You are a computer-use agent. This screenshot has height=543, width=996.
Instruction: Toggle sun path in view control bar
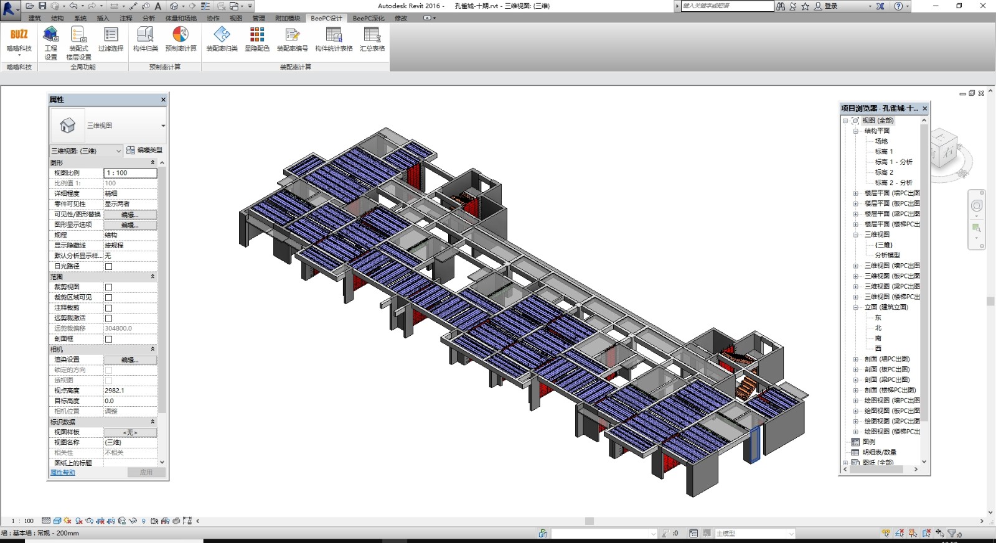[x=68, y=521]
